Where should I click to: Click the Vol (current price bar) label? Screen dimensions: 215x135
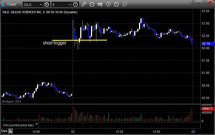coord(18,125)
